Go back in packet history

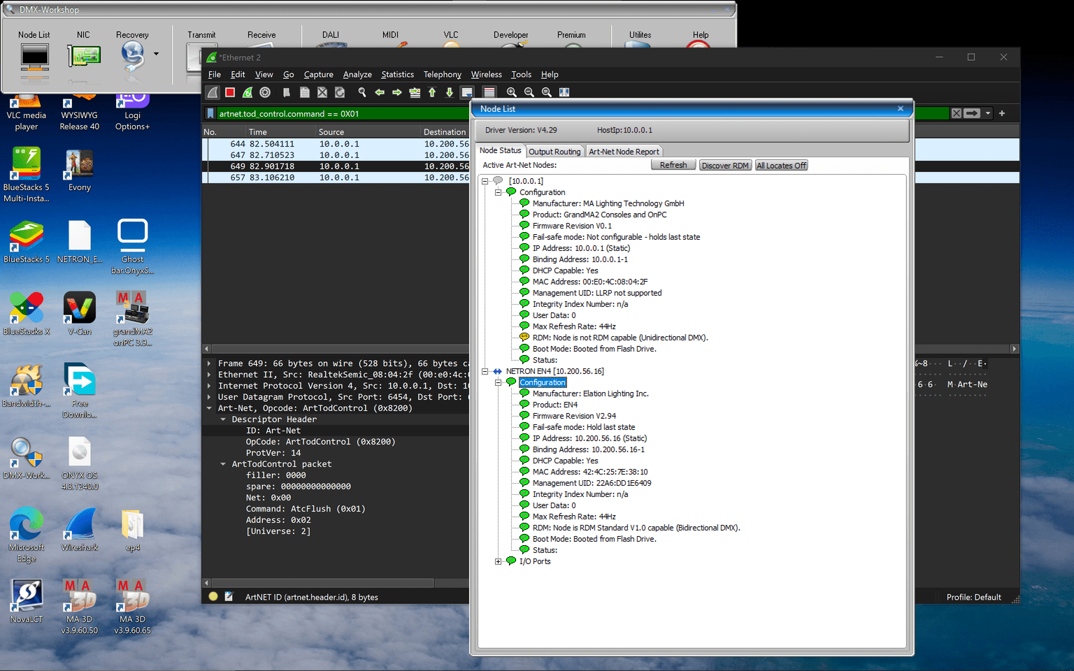380,92
